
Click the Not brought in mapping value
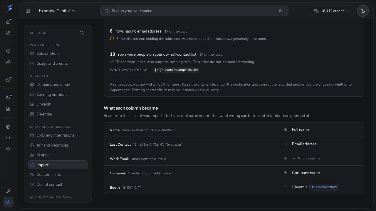pos(307,158)
